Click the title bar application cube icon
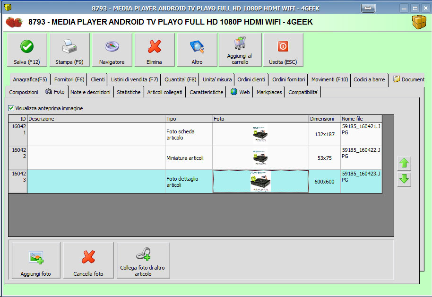 [8, 7]
